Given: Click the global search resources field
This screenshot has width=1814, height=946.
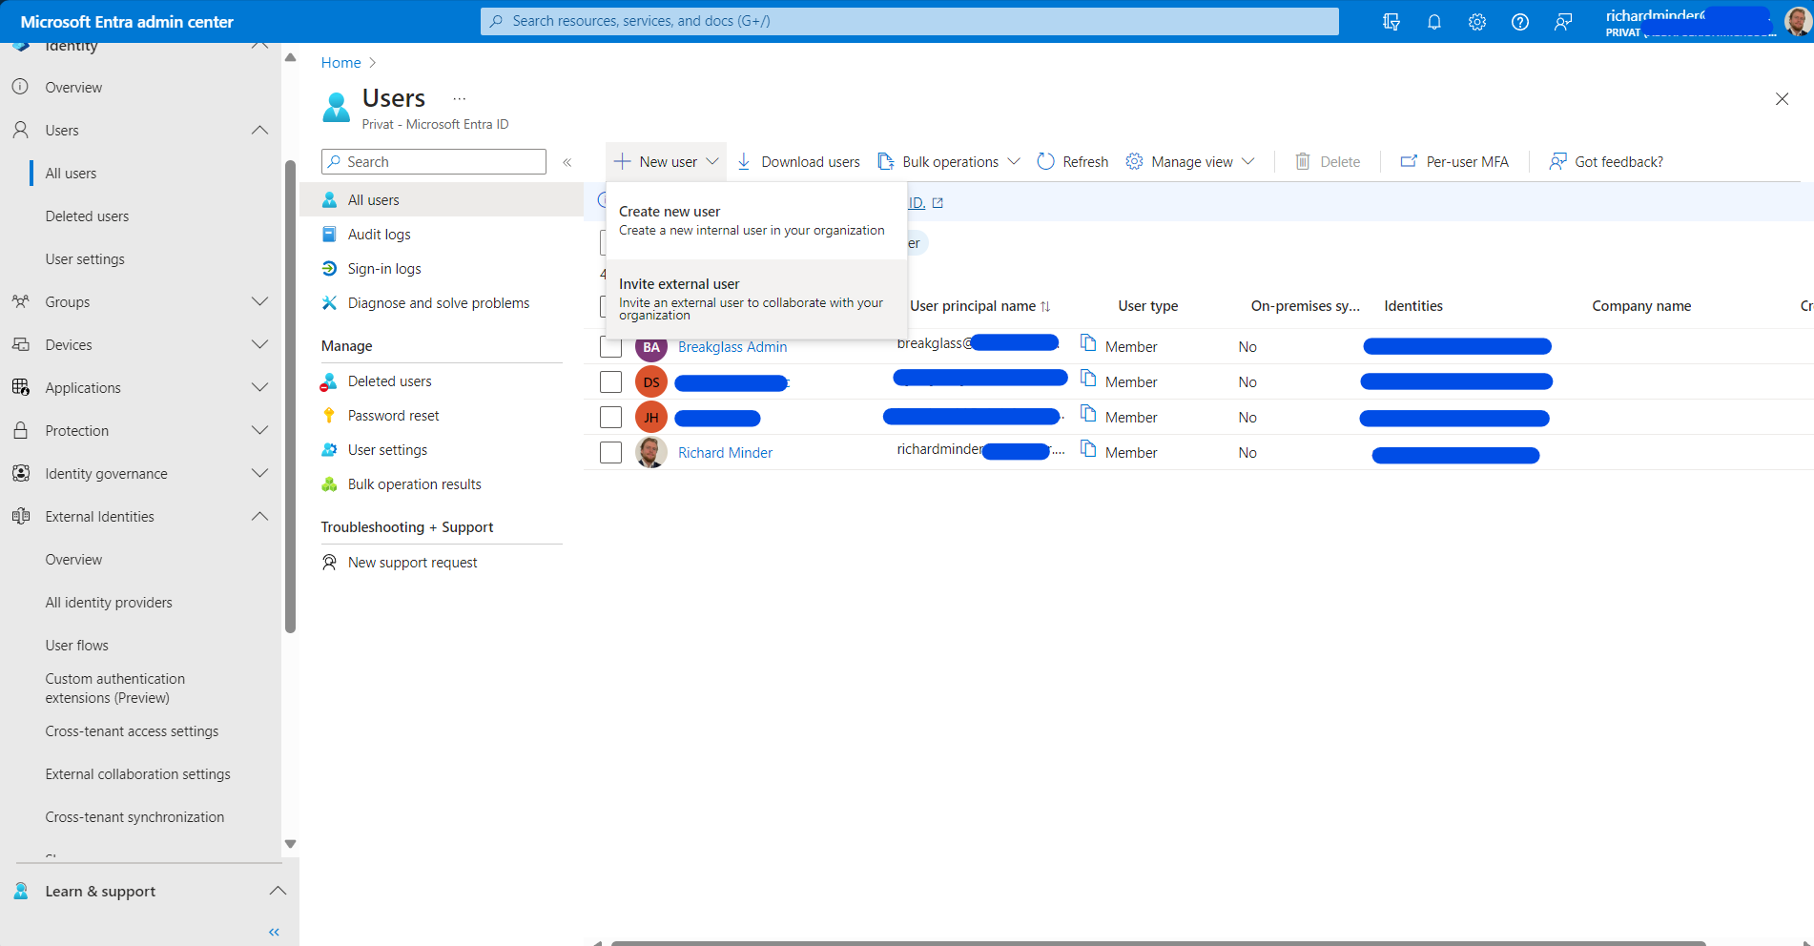Looking at the screenshot, I should coord(910,21).
